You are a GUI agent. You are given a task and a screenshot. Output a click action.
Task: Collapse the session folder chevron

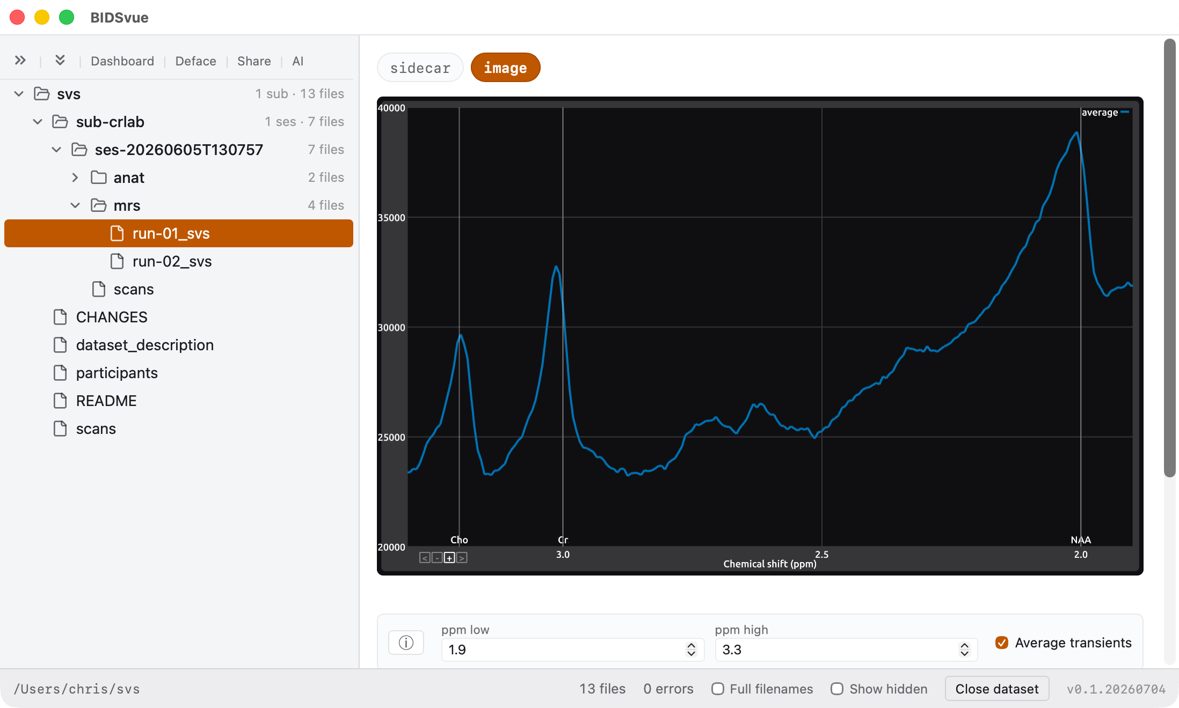pyautogui.click(x=56, y=150)
